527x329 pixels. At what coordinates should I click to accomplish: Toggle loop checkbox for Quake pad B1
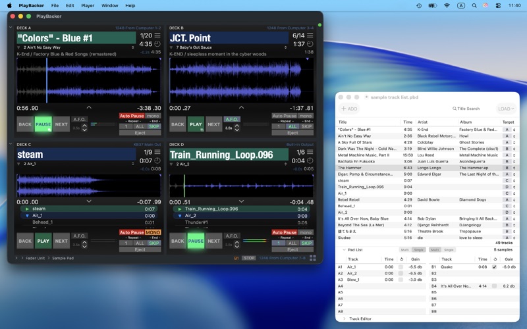(494, 267)
